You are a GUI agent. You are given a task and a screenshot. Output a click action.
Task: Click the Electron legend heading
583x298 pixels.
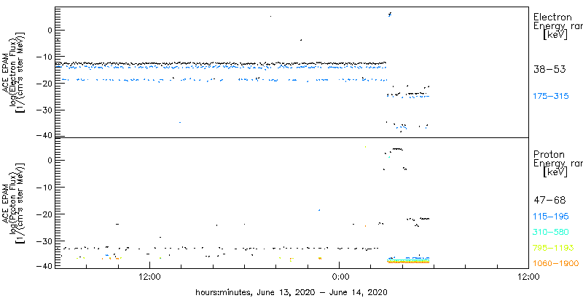point(552,17)
